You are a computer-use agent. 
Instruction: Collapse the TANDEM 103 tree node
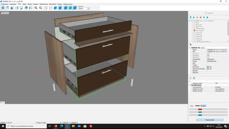190,21
